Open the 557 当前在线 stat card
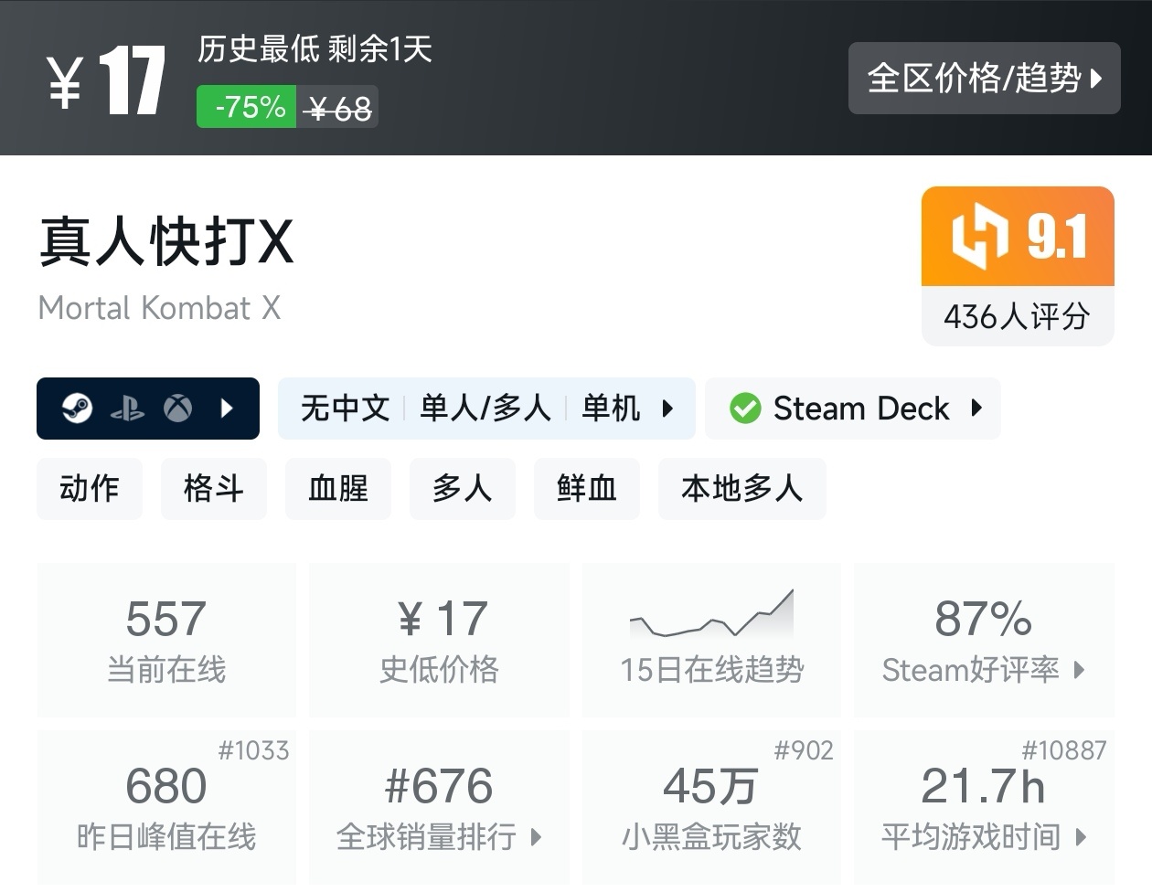 [166, 640]
